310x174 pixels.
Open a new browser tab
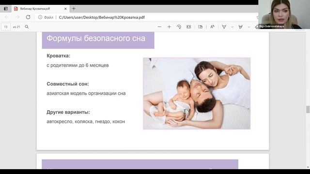coord(74,9)
